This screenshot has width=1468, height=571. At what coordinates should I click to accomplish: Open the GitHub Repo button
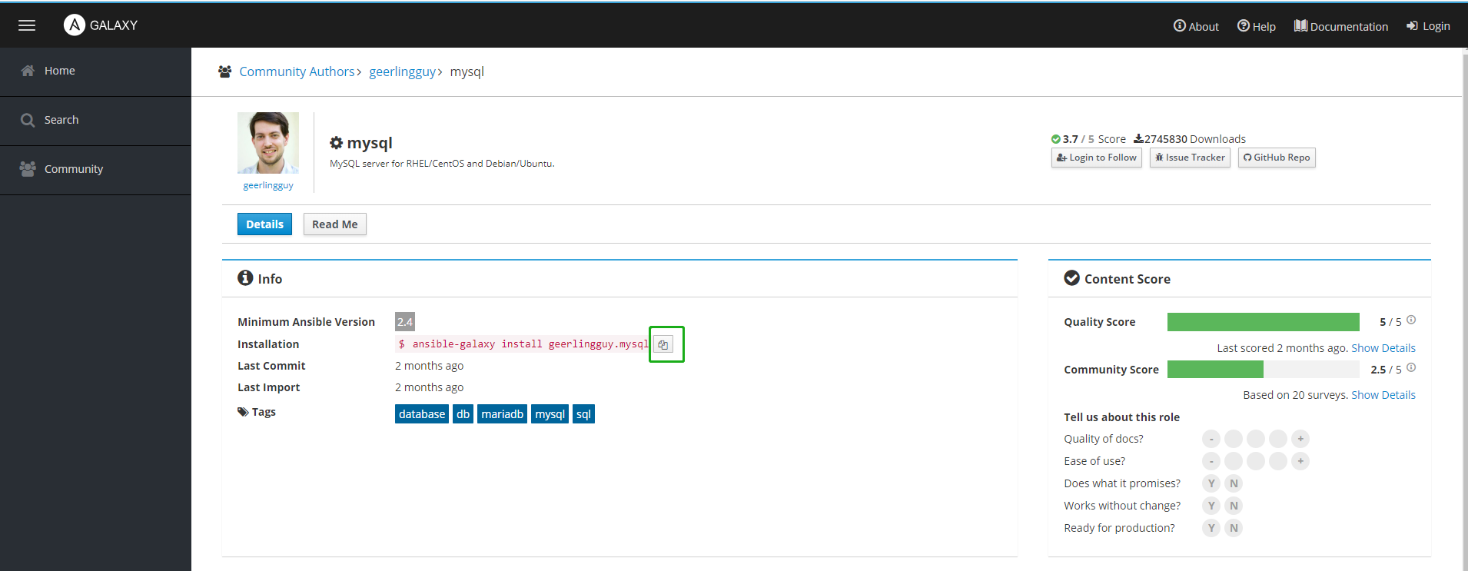(x=1277, y=158)
